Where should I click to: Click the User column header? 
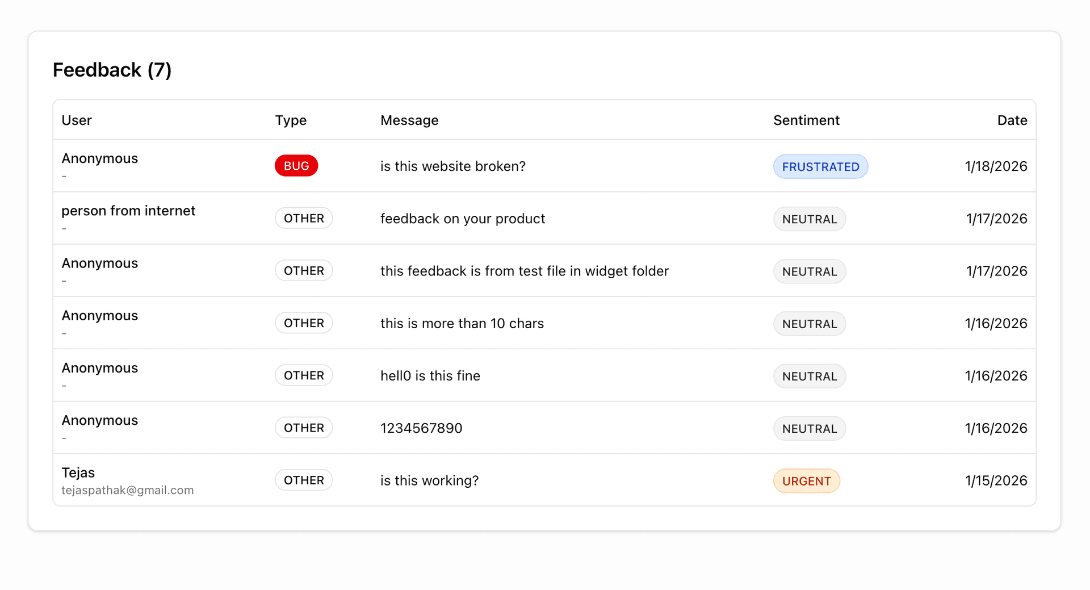77,120
